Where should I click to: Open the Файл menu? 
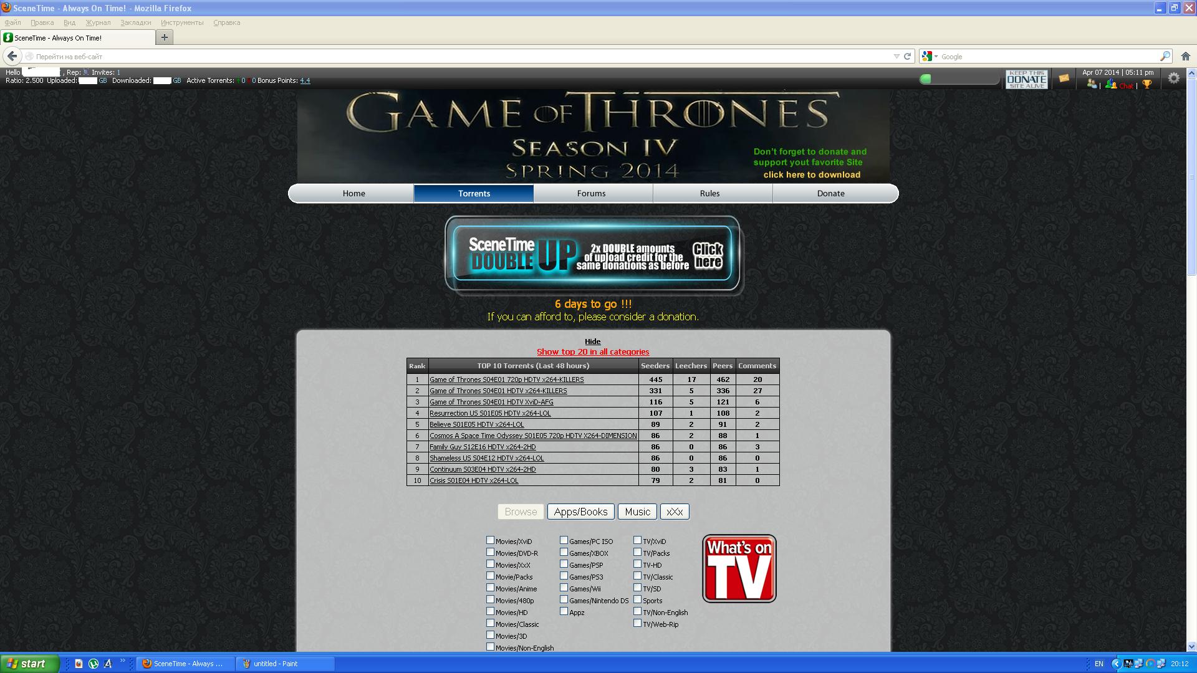click(x=12, y=22)
